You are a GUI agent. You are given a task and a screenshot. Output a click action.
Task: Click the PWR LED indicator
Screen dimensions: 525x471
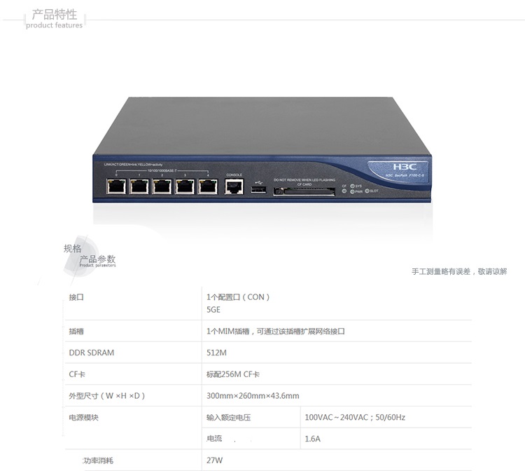(352, 191)
